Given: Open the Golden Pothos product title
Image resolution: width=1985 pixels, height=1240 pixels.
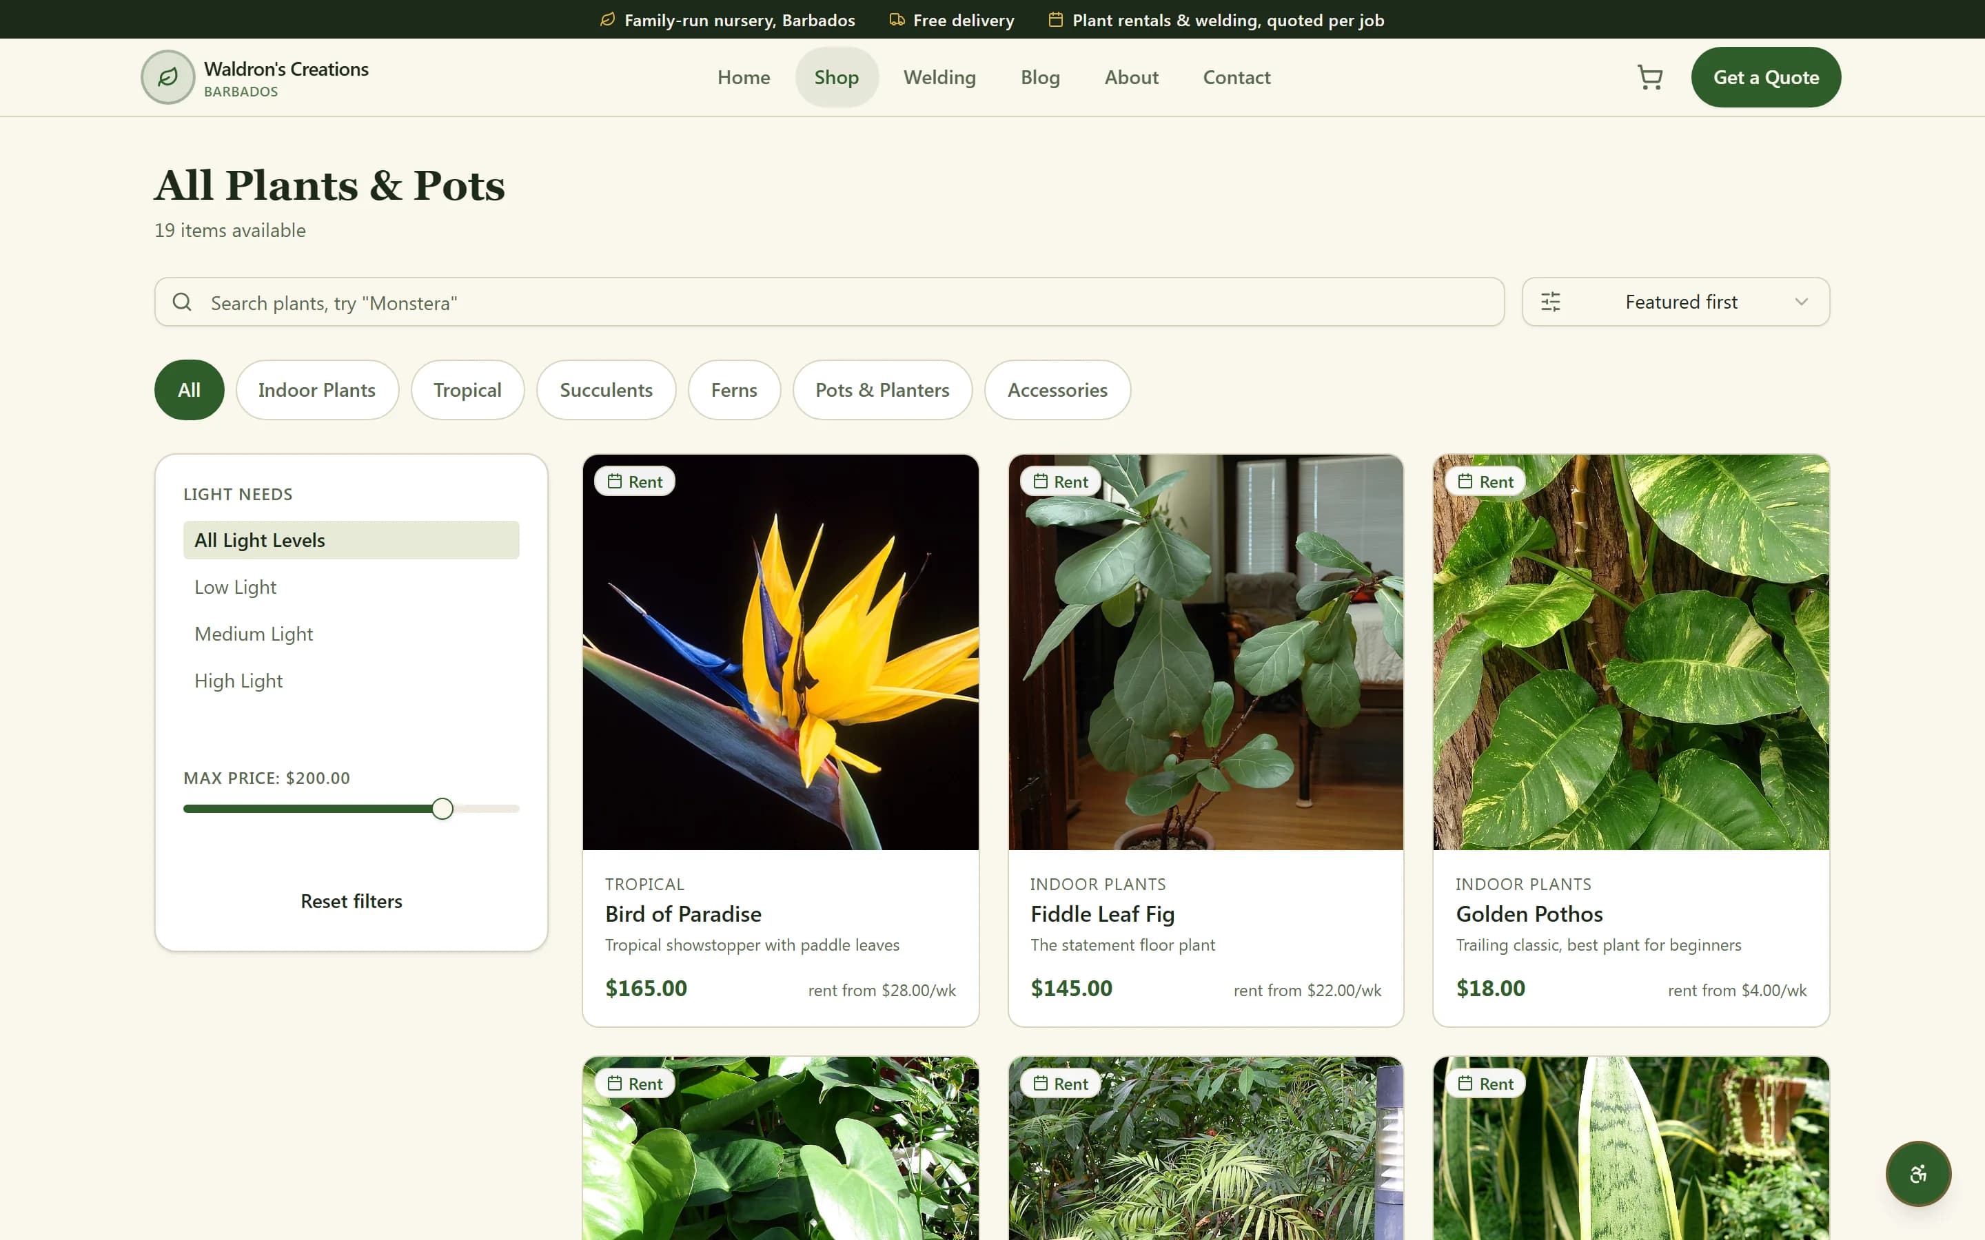Looking at the screenshot, I should click(x=1529, y=913).
